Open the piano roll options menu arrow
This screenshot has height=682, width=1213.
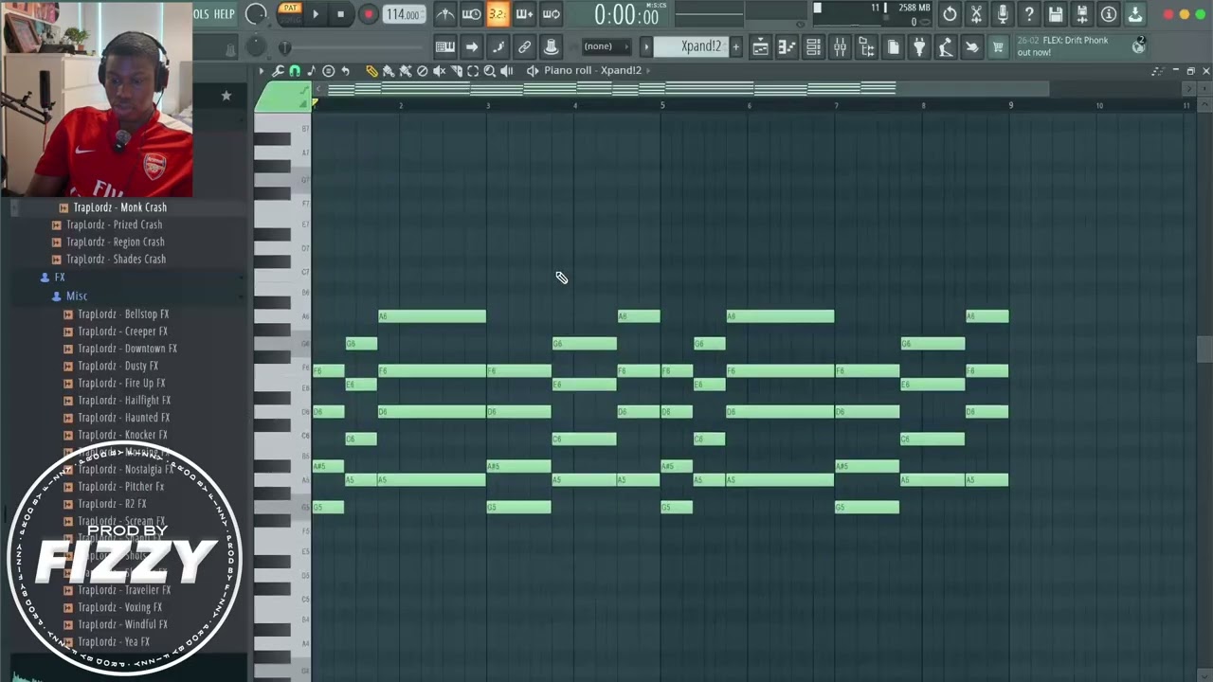(262, 71)
